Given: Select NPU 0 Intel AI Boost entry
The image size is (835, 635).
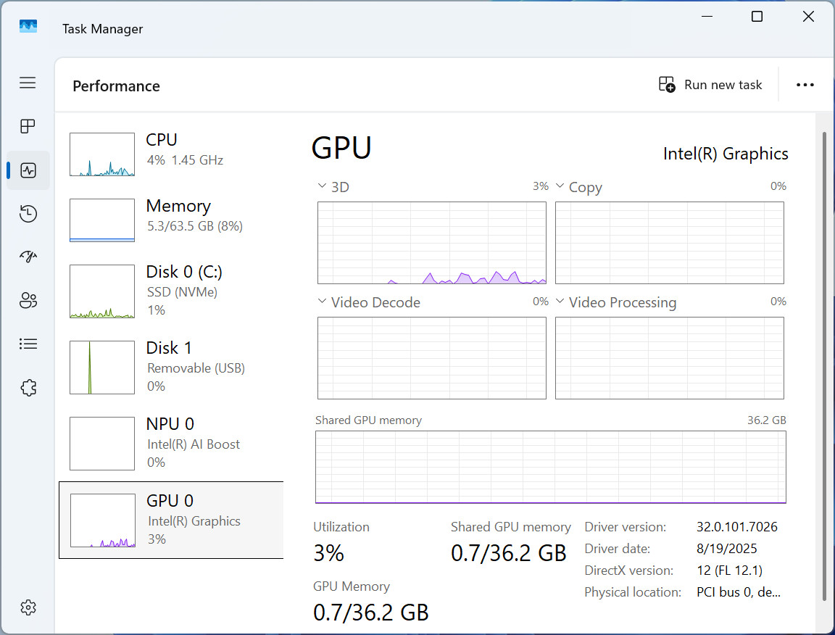Looking at the screenshot, I should [171, 443].
